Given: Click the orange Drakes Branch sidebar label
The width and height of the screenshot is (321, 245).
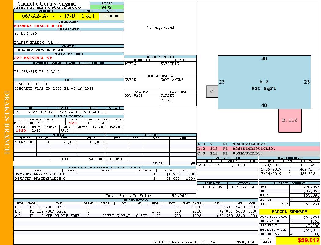Looking at the screenshot, I should pos(7,123).
